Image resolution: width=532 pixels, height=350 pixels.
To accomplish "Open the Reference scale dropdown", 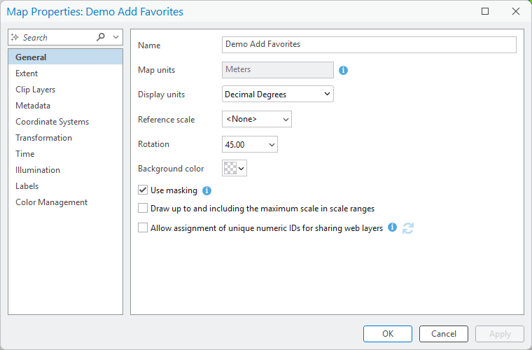I will (x=256, y=119).
